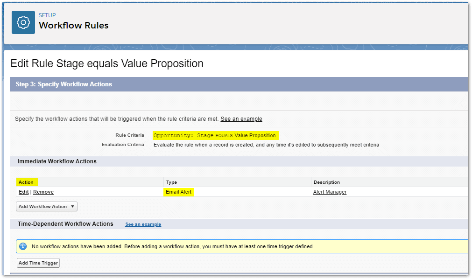Screen dimensions: 472x279
Task: Click Remove link for the Email Alert
Action: point(43,192)
